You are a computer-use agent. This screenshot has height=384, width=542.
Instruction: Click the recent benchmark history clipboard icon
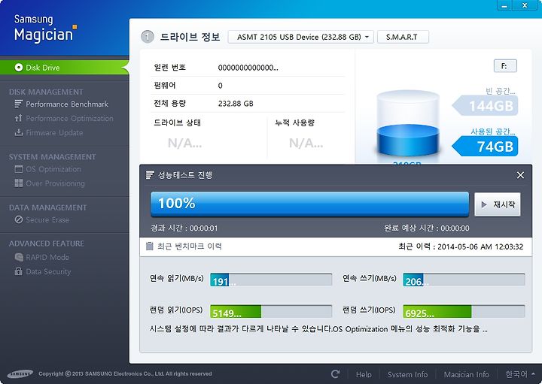click(x=149, y=246)
